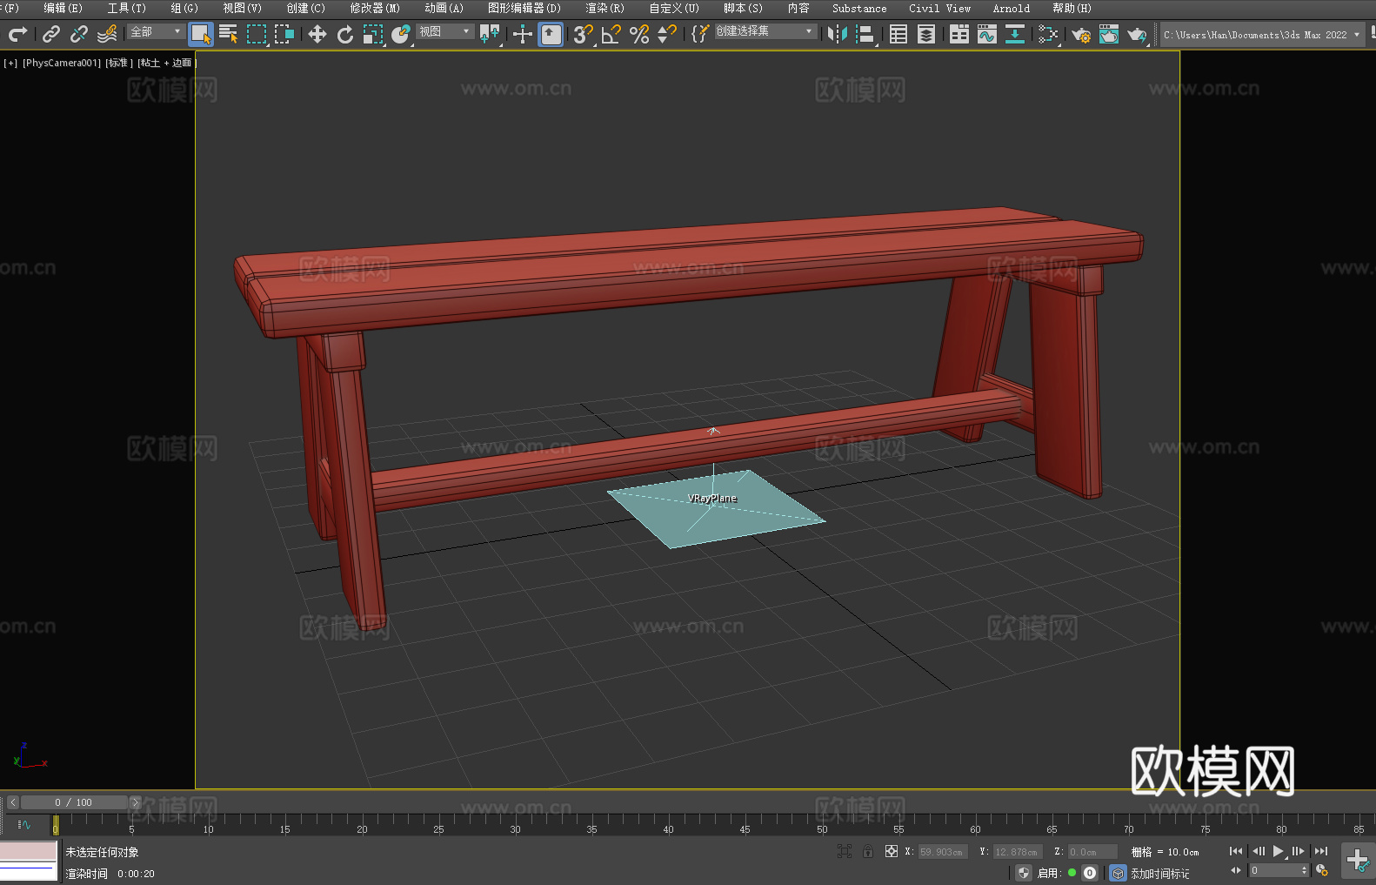Click the Mirror tool icon
The image size is (1376, 885).
click(838, 34)
